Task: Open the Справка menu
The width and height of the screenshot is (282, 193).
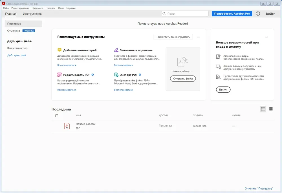Action: (x=71, y=8)
